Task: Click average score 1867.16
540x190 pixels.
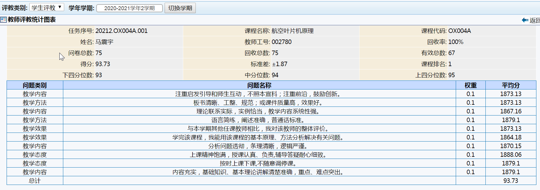Action: pyautogui.click(x=511, y=111)
